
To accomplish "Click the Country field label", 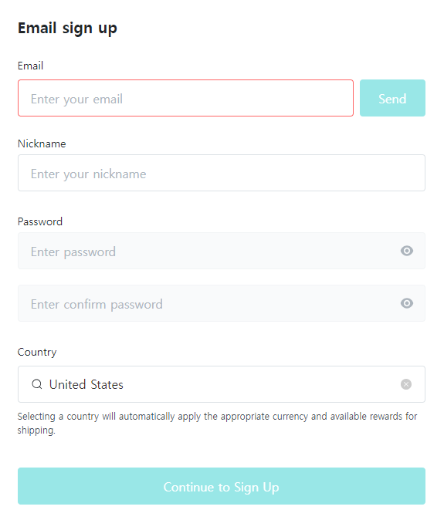I will 37,352.
